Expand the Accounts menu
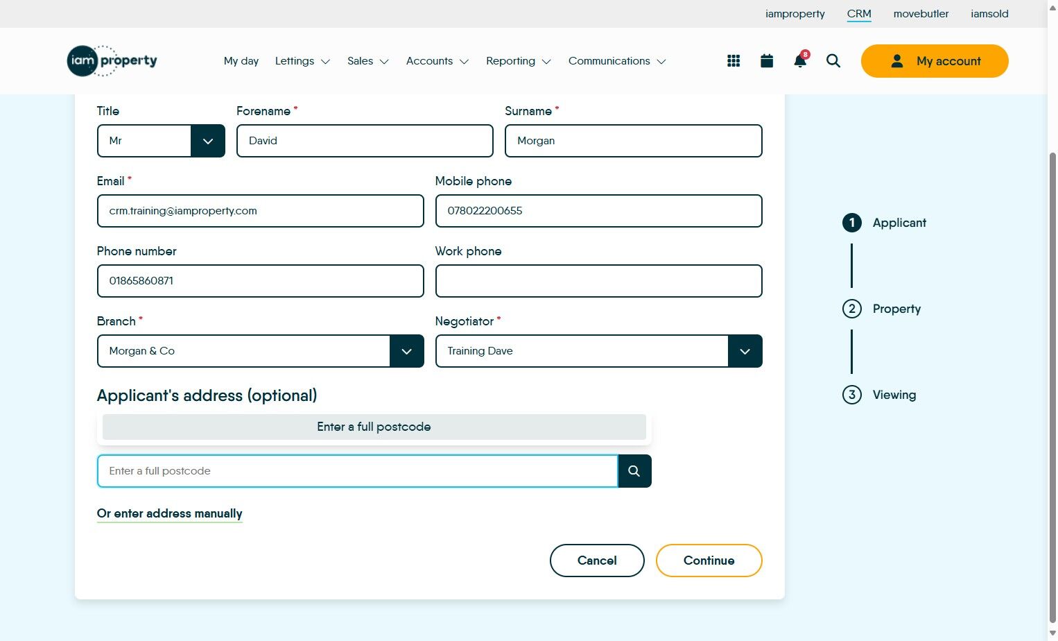The image size is (1058, 641). [x=437, y=61]
